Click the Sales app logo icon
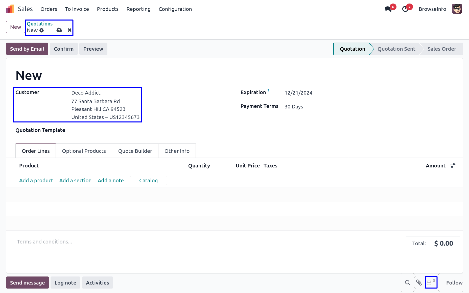The image size is (469, 293). [x=10, y=9]
